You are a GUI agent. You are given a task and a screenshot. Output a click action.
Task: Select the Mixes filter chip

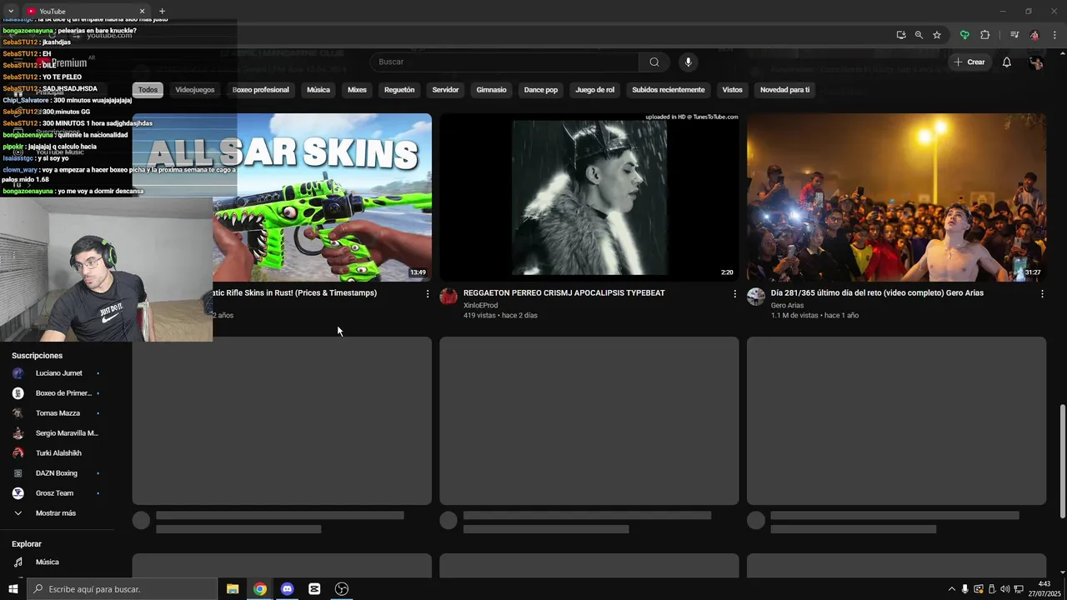pos(357,89)
